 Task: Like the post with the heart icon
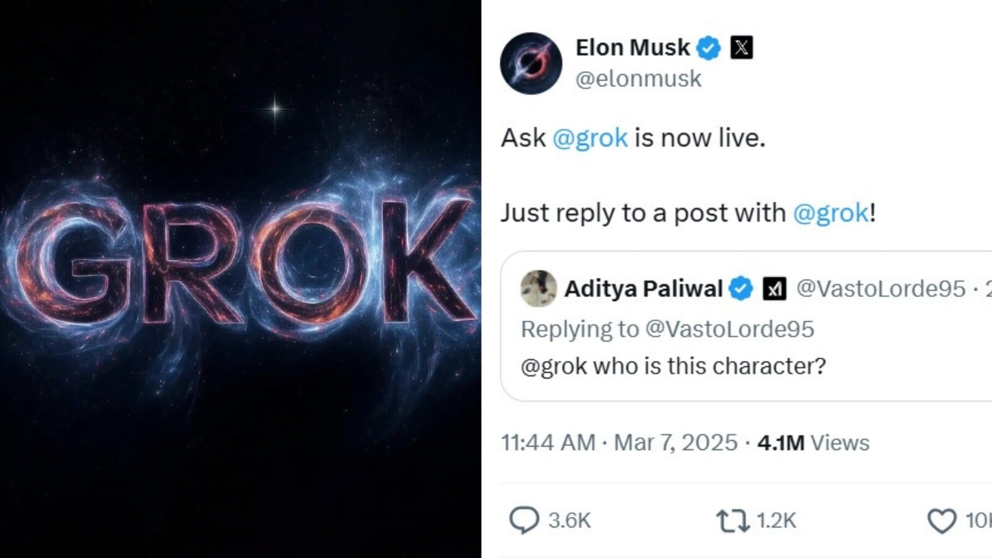pos(941,521)
